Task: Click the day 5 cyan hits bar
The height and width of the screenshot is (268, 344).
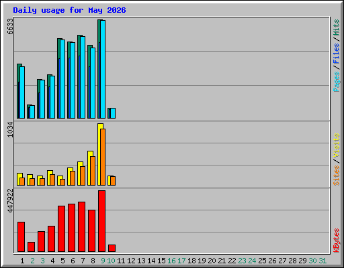Action: tap(62, 79)
